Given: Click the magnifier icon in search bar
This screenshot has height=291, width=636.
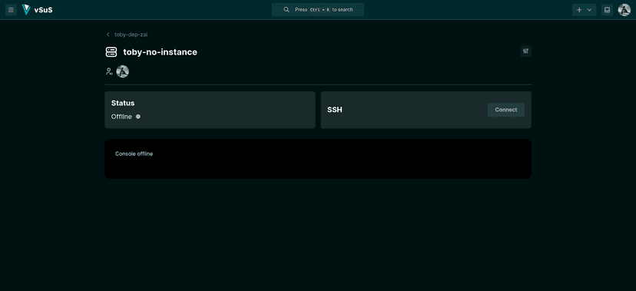Looking at the screenshot, I should point(287,10).
